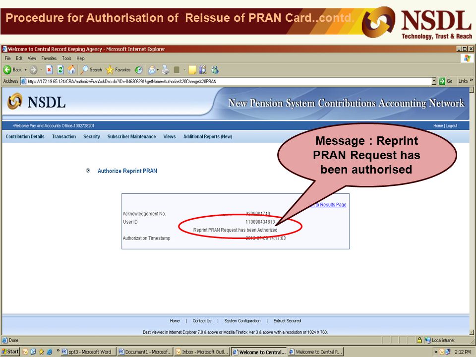The height and width of the screenshot is (357, 476).
Task: Click the Mail envelope icon
Action: click(x=152, y=70)
